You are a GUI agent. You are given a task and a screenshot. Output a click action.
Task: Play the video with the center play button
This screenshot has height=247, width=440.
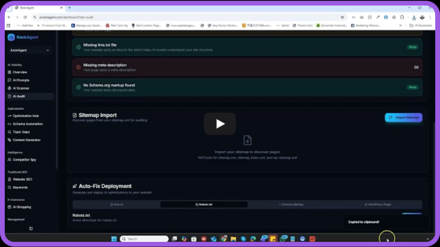coord(220,124)
